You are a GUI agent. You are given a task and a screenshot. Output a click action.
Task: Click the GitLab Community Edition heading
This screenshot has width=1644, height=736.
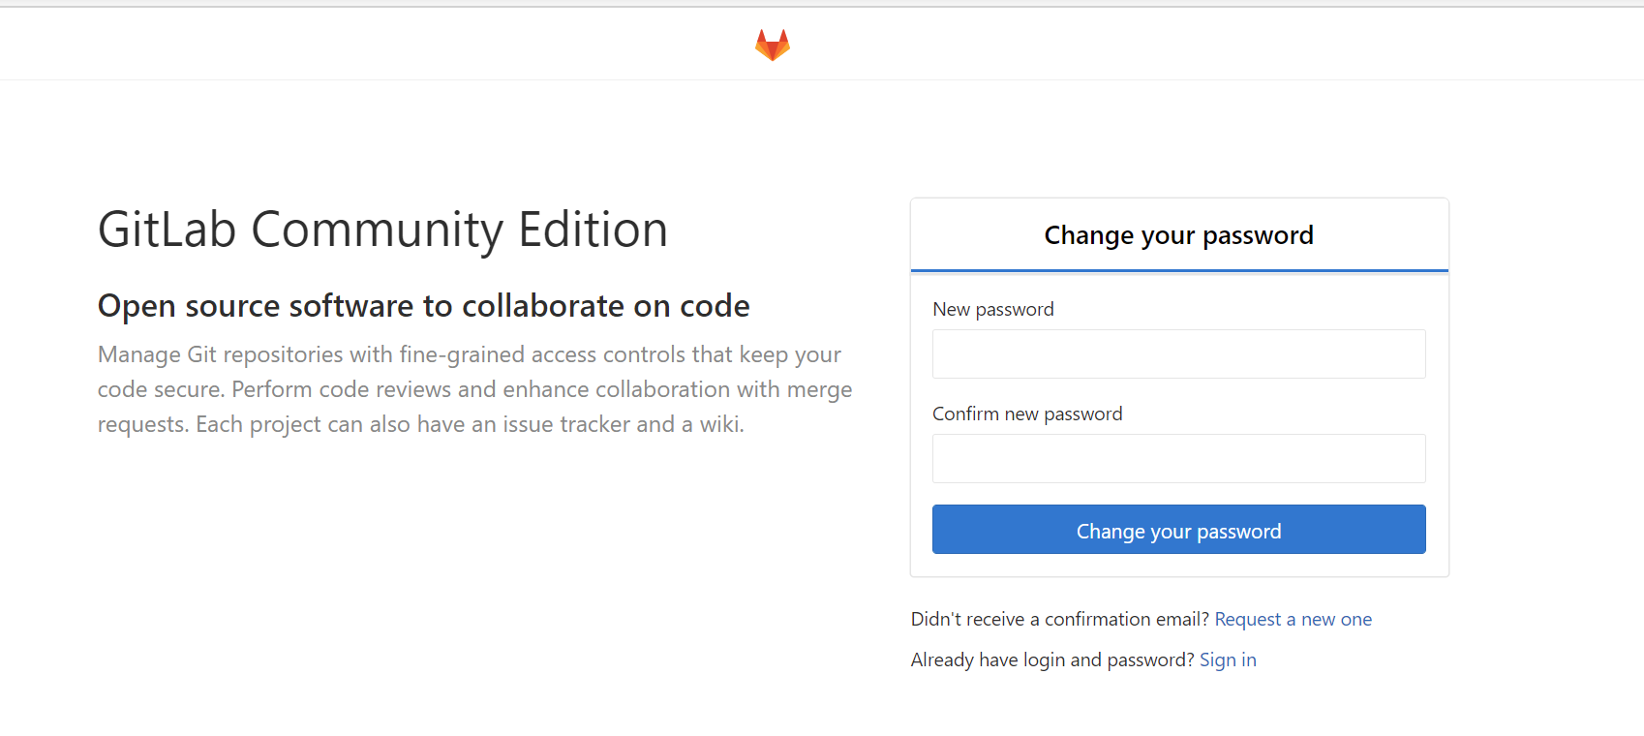tap(382, 230)
